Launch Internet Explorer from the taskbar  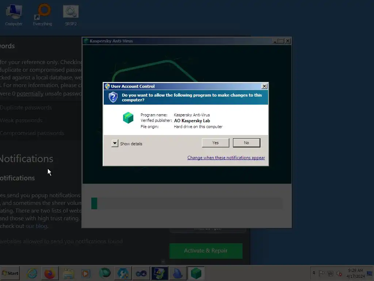coord(32,273)
